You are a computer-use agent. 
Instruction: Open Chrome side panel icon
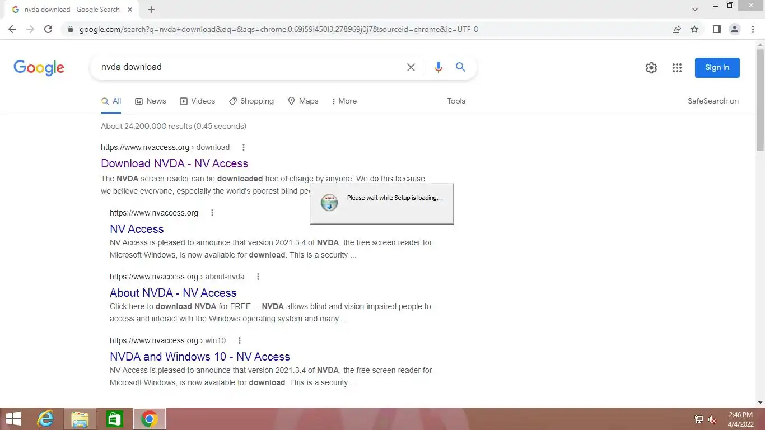click(716, 29)
